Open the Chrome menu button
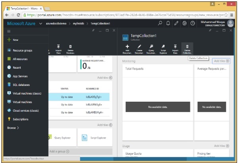The image size is (238, 163). coord(232,15)
